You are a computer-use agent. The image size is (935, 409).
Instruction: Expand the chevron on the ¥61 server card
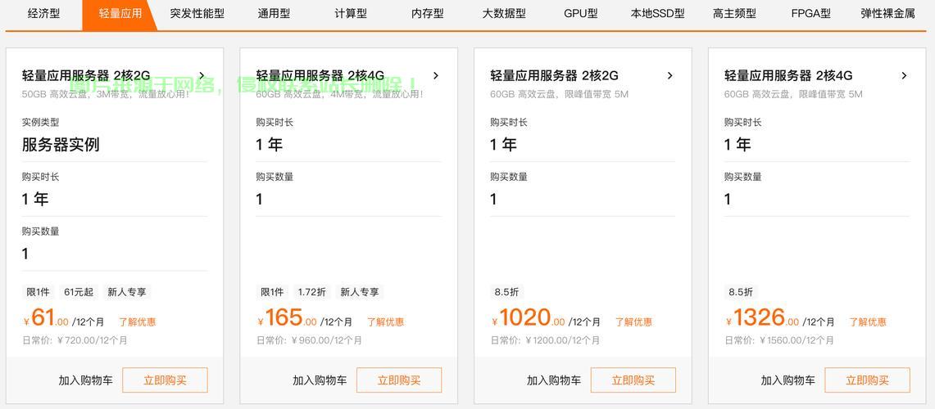click(202, 76)
